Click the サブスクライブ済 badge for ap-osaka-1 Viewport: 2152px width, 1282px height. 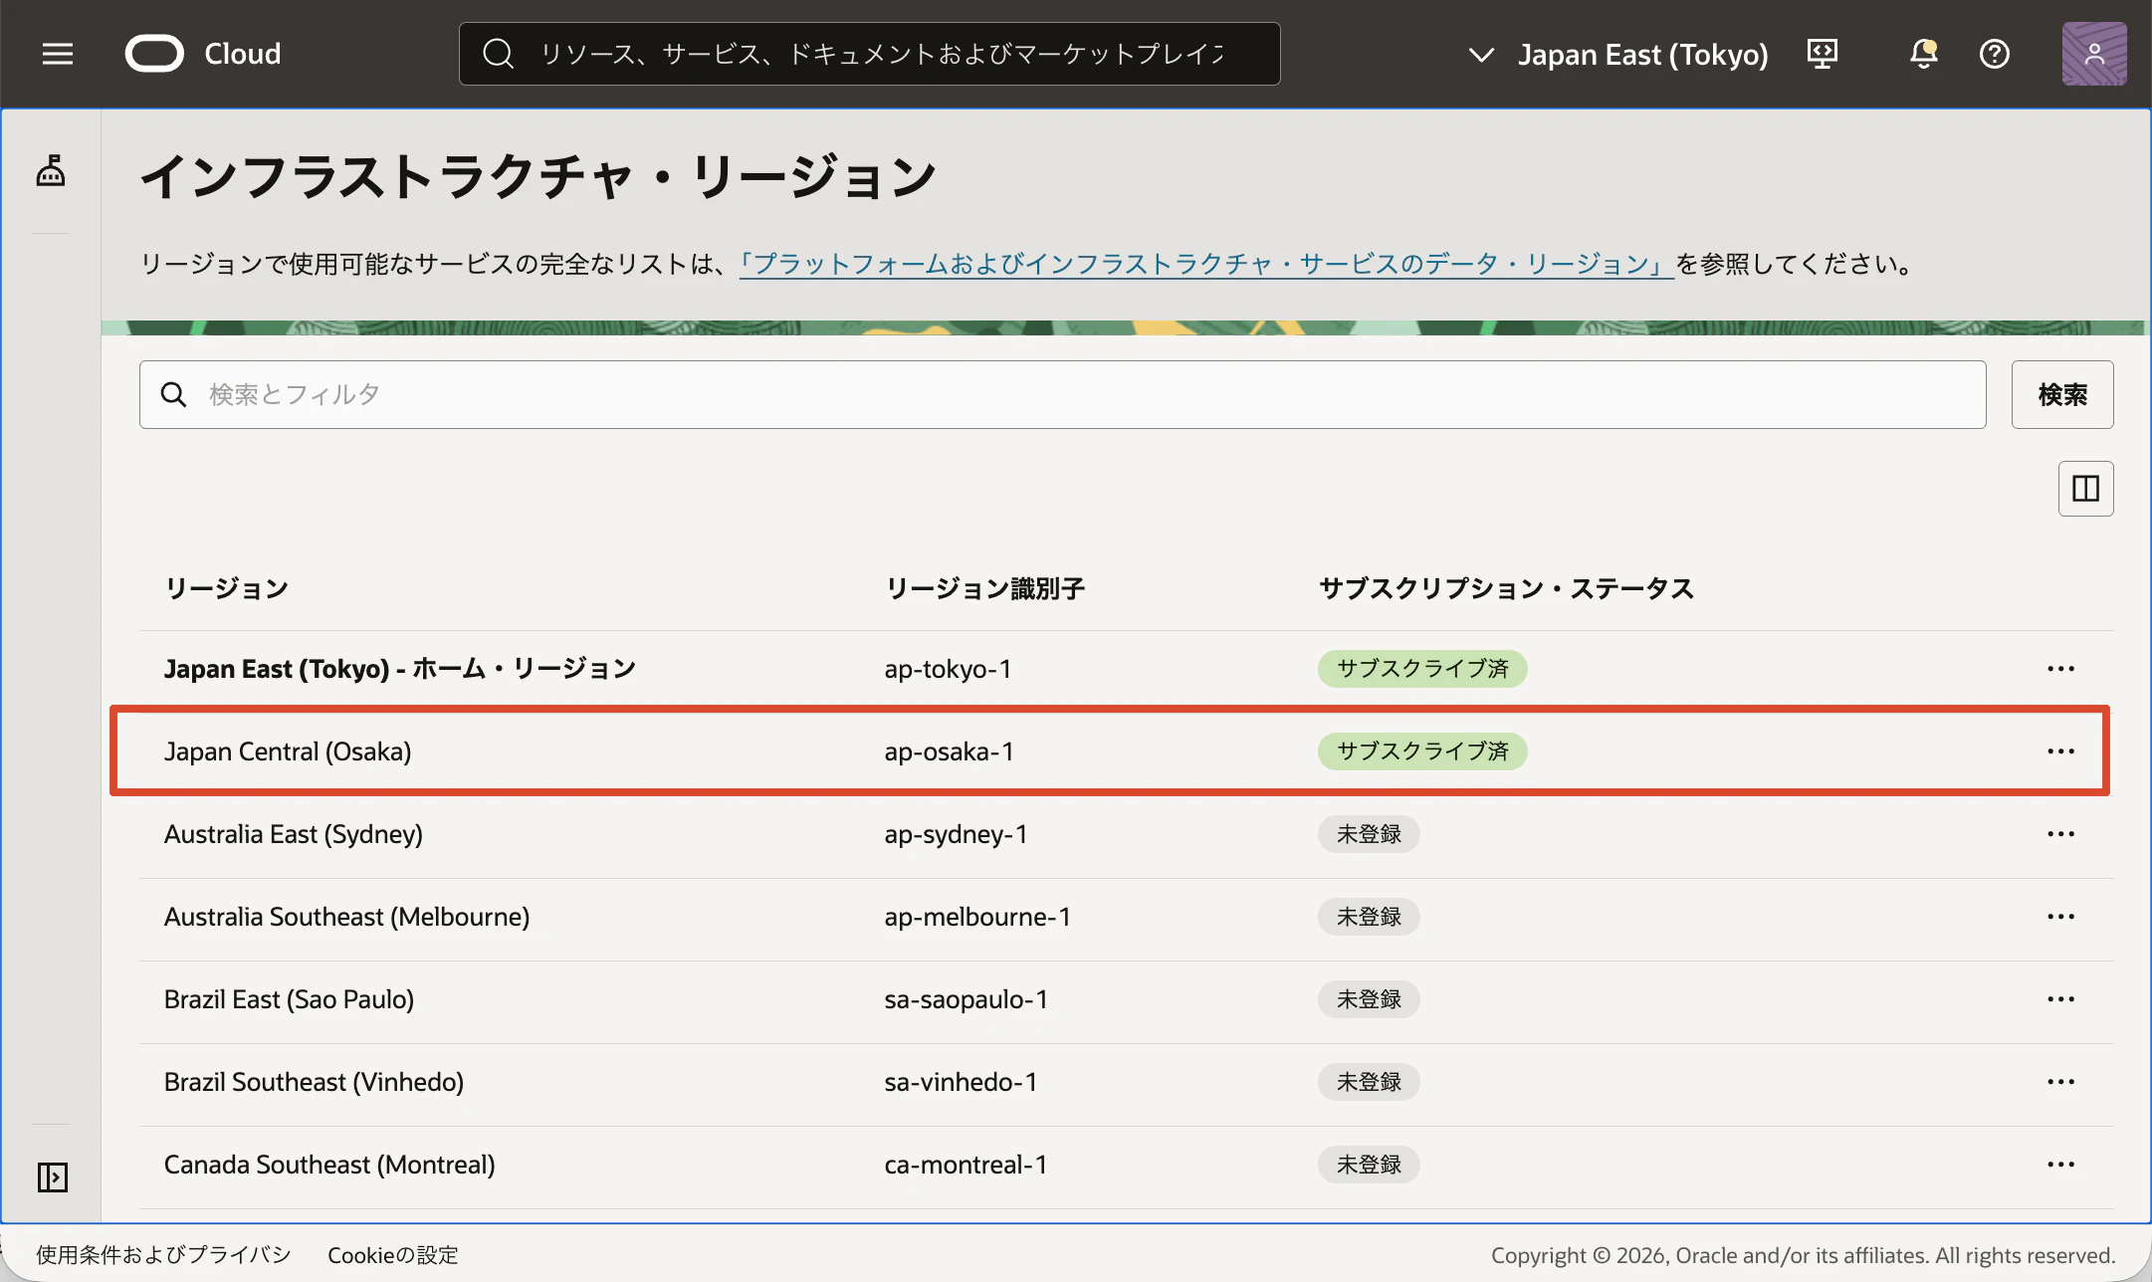coord(1422,751)
